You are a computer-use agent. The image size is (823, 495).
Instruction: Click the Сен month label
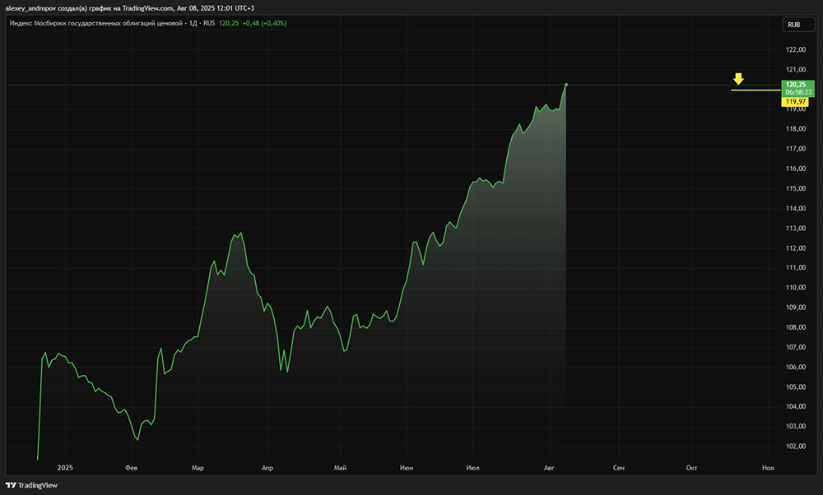coord(619,468)
